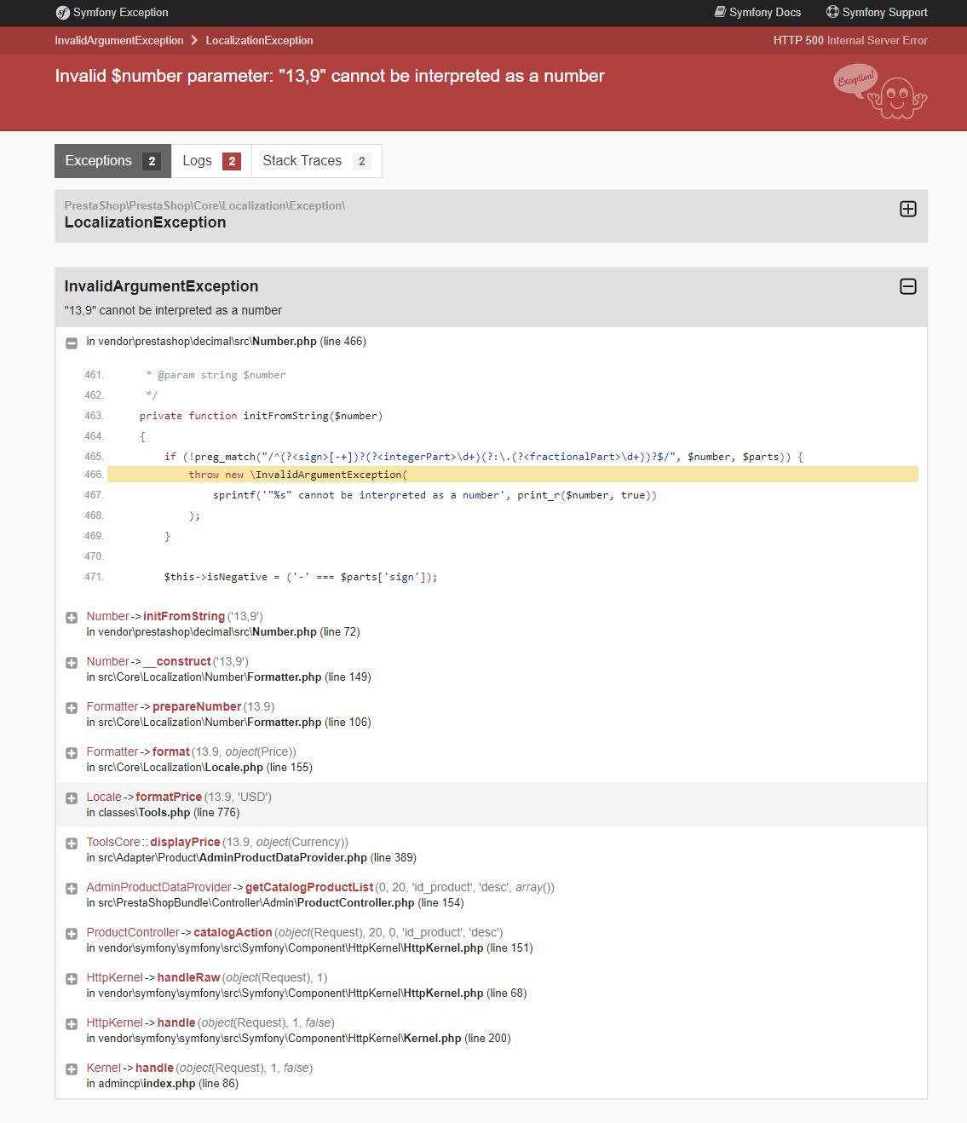Open Symfony Support link
Viewport: 967px width, 1123px height.
point(877,13)
